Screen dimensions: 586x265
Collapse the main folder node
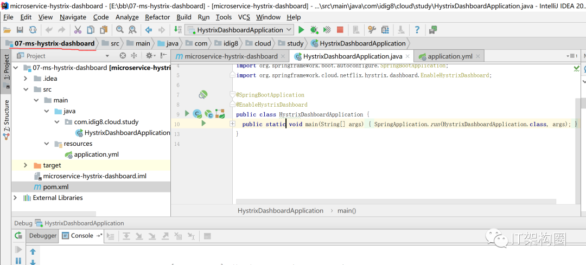pyautogui.click(x=36, y=100)
